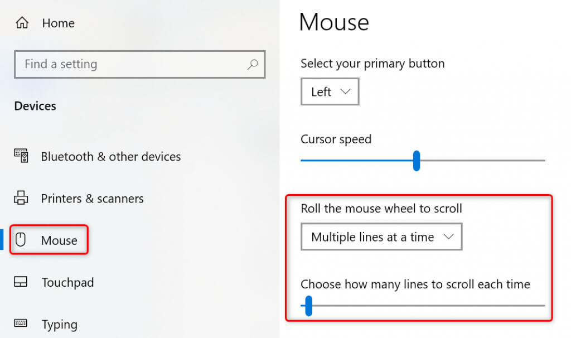Viewport: 571px width, 338px height.
Task: Click the Typing keyboard icon
Action: tap(21, 323)
